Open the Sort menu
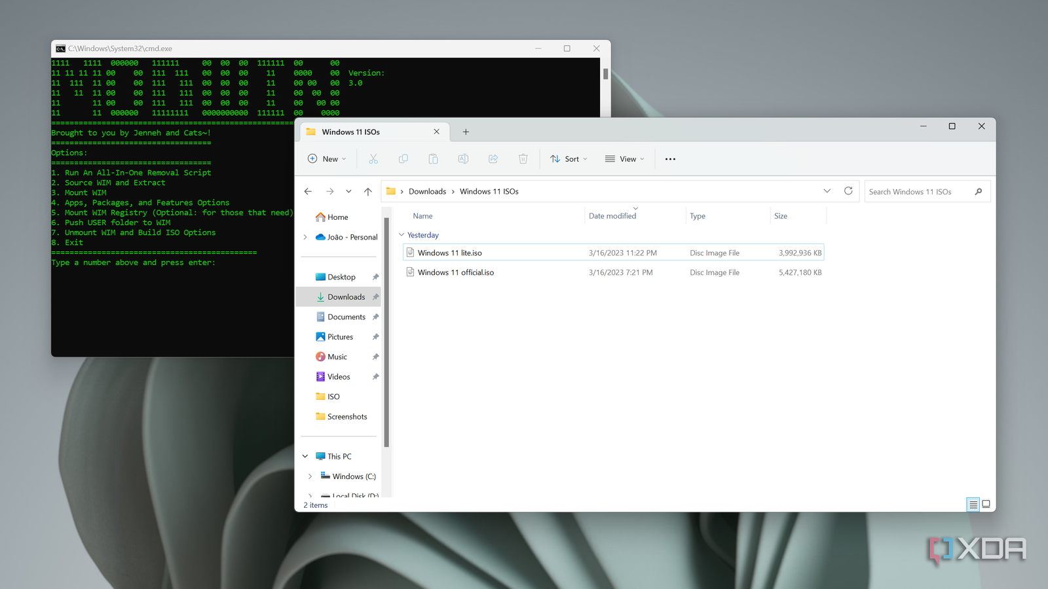 [x=568, y=158]
